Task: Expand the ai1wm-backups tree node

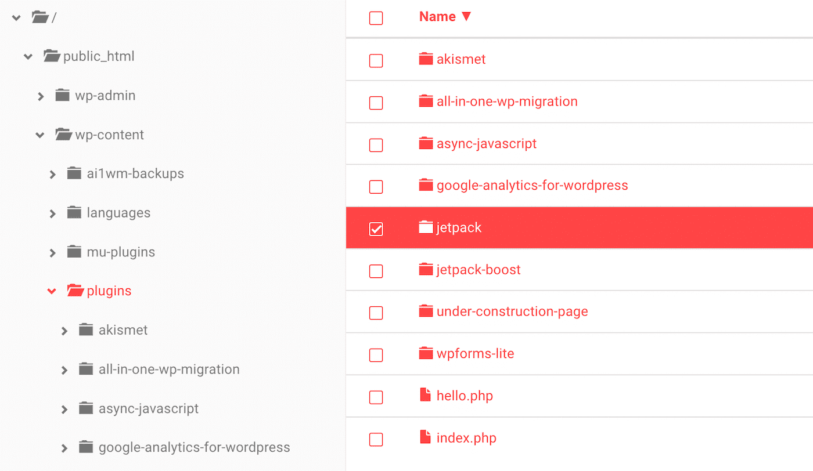Action: click(x=52, y=174)
